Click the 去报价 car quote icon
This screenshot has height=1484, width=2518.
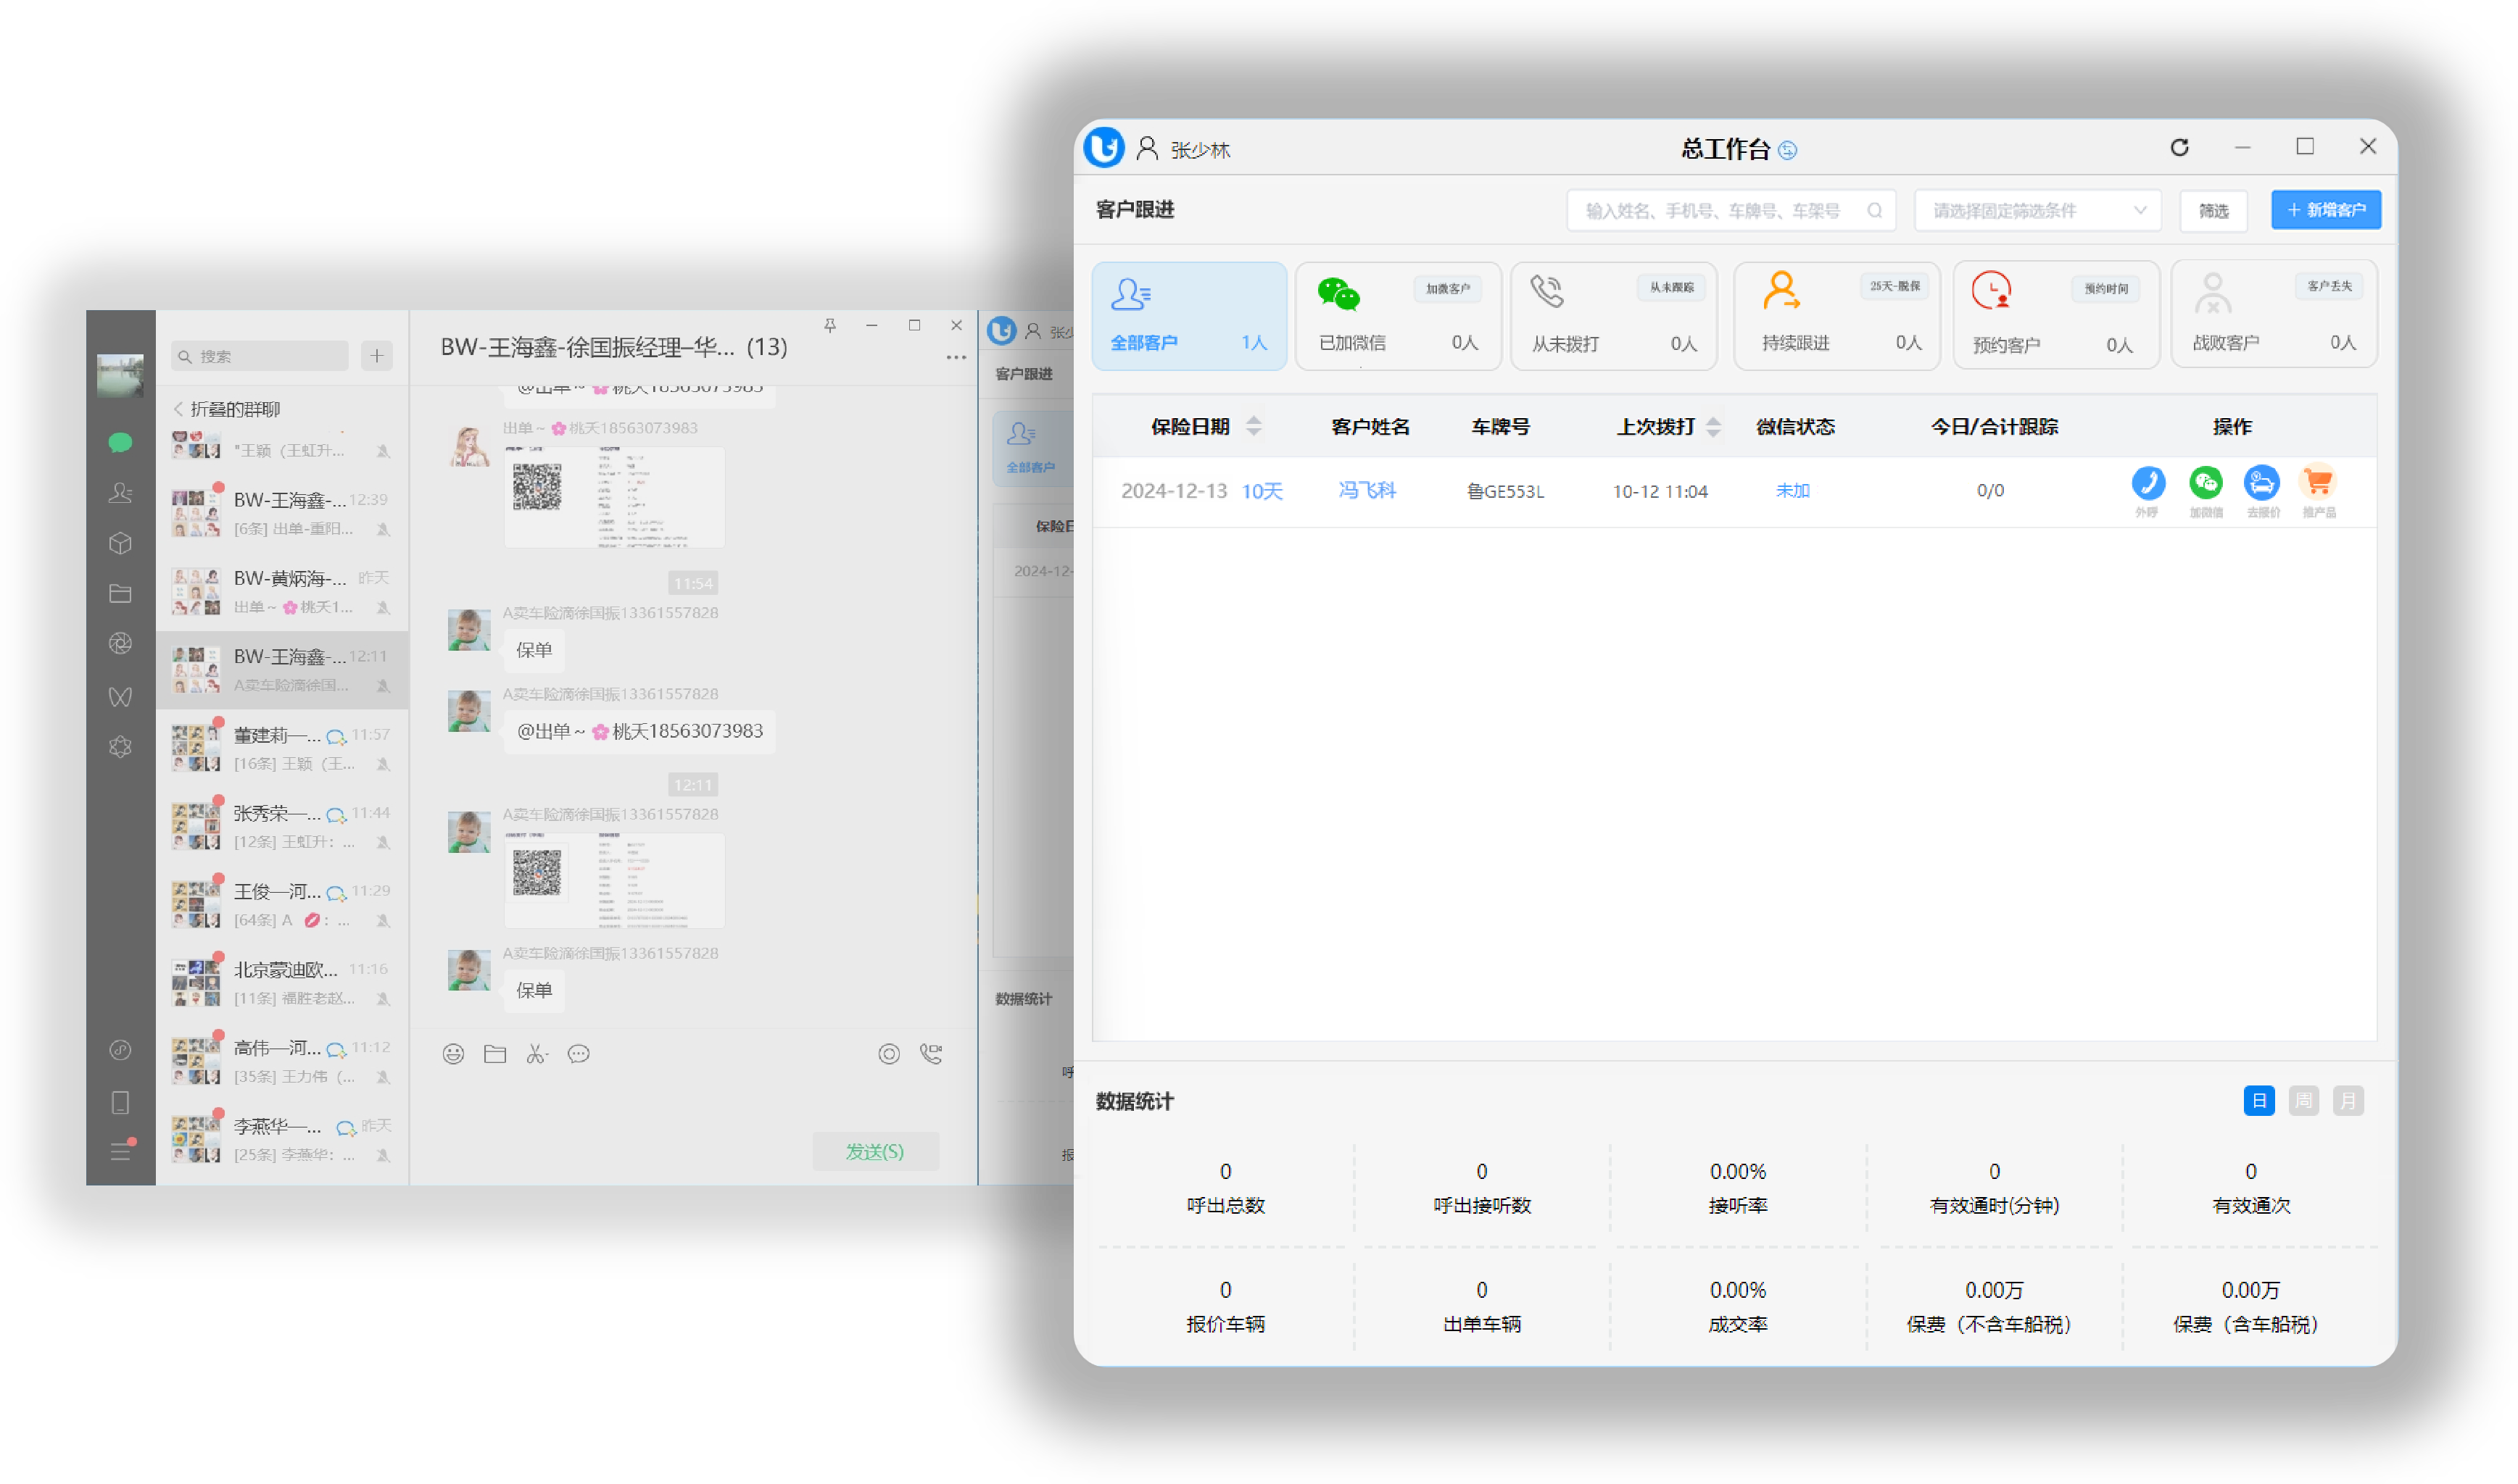pyautogui.click(x=2261, y=483)
